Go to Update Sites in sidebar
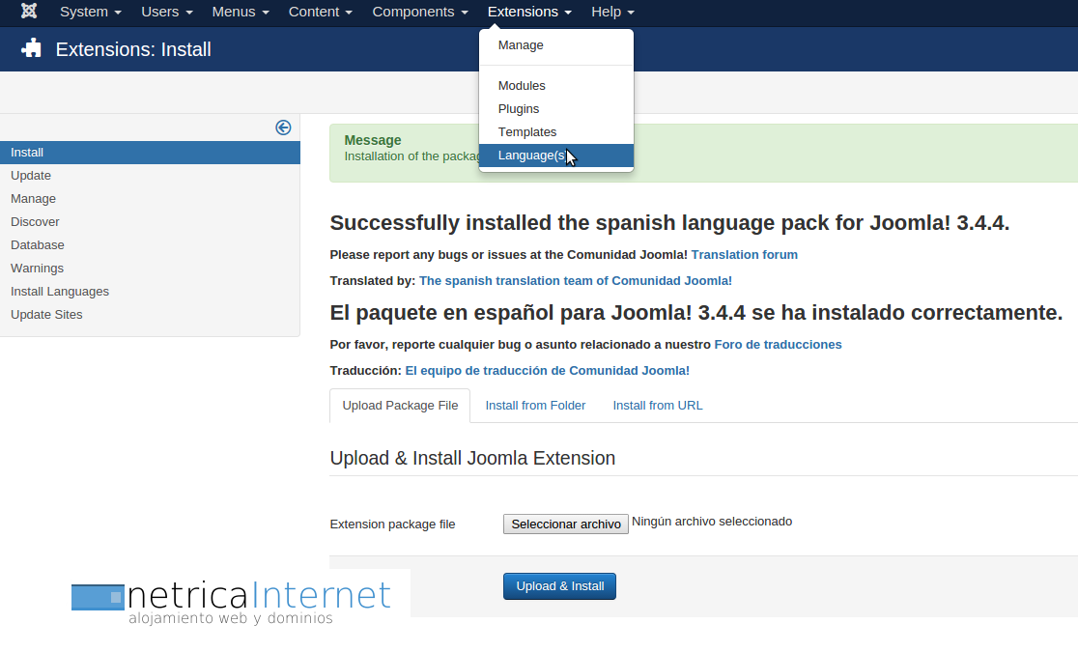1078x652 pixels. coord(46,315)
